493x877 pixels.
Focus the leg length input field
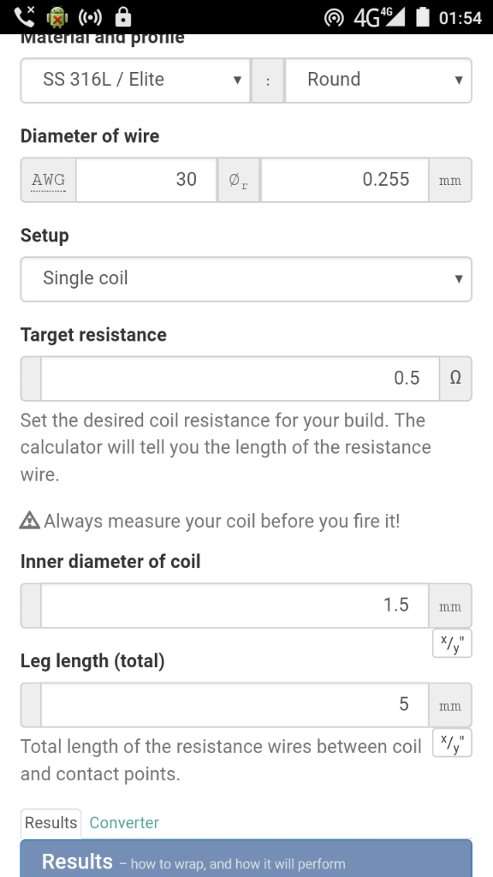[x=235, y=705]
